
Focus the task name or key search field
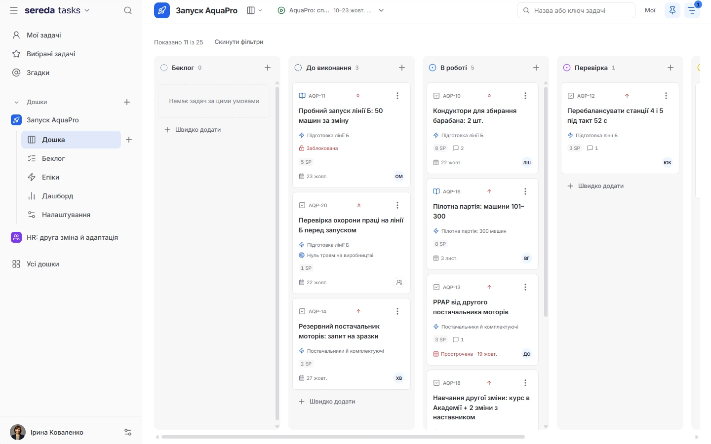(576, 10)
